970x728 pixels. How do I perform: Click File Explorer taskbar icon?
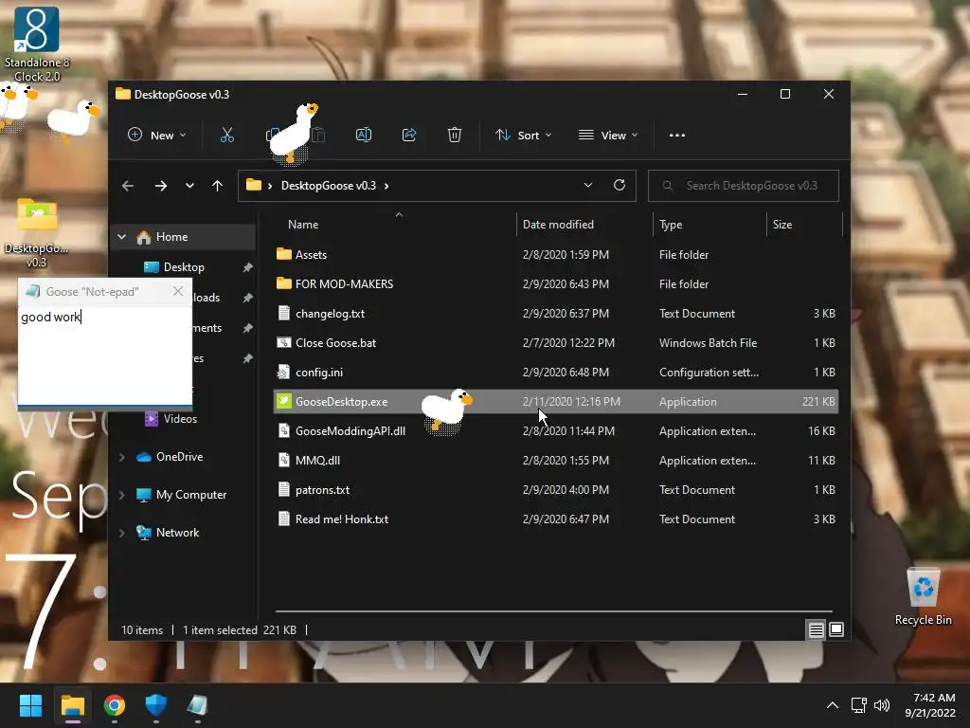tap(72, 705)
